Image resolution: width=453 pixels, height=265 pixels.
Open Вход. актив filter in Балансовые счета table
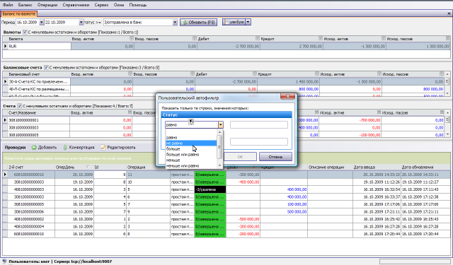click(130, 73)
